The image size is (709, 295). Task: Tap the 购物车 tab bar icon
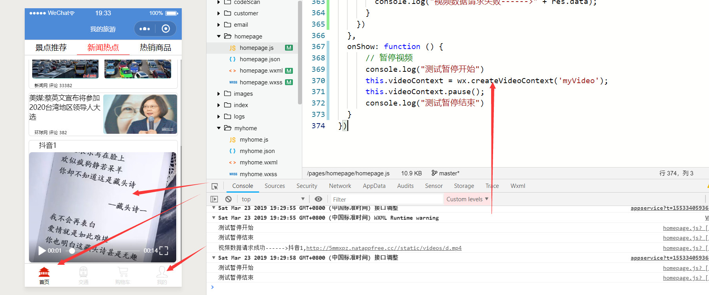123,271
